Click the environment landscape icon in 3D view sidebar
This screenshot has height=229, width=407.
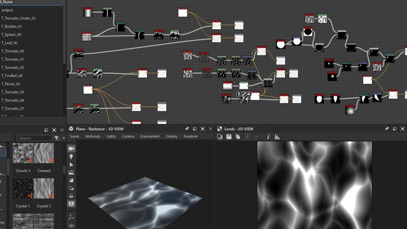pyautogui.click(x=71, y=172)
